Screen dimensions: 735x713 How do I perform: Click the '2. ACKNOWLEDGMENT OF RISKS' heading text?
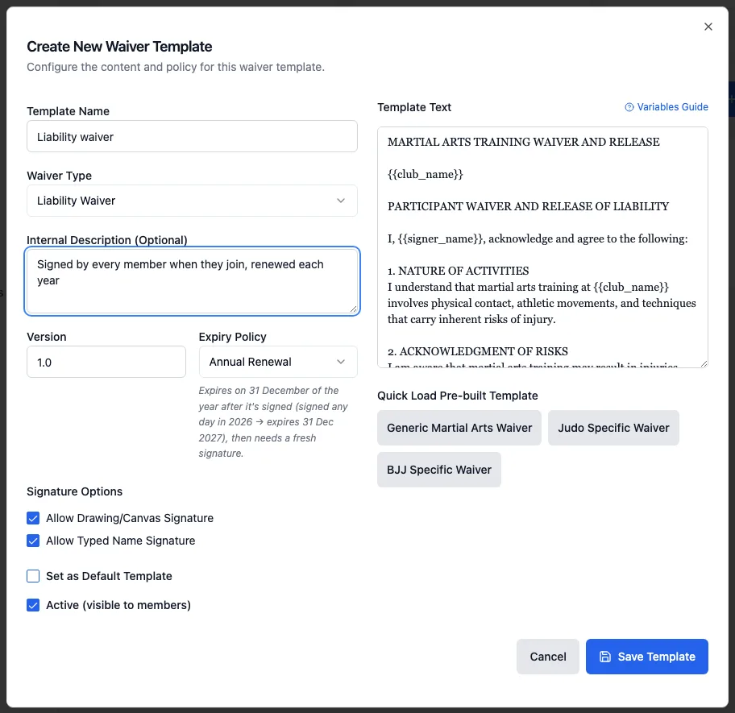(x=478, y=351)
